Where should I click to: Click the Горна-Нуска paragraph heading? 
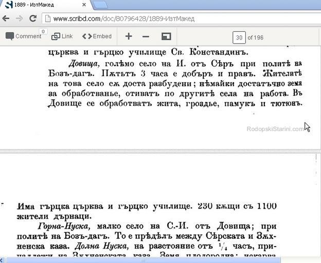click(64, 226)
